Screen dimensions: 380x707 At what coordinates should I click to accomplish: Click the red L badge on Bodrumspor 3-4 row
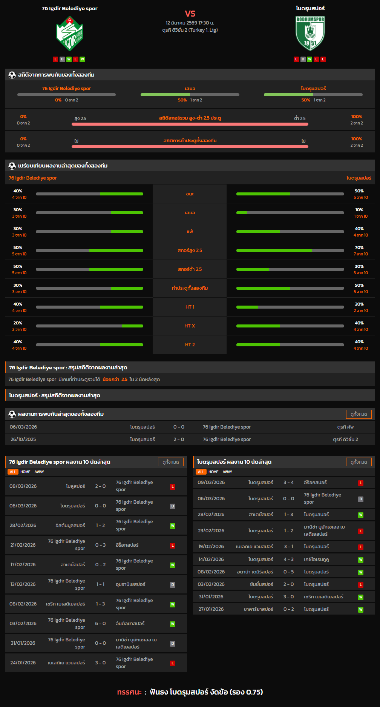tap(360, 483)
